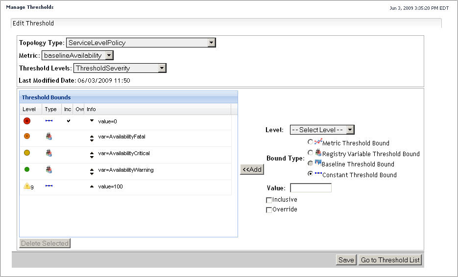This screenshot has width=458, height=277.
Task: Sort by the Inc column header
Action: pos(67,109)
